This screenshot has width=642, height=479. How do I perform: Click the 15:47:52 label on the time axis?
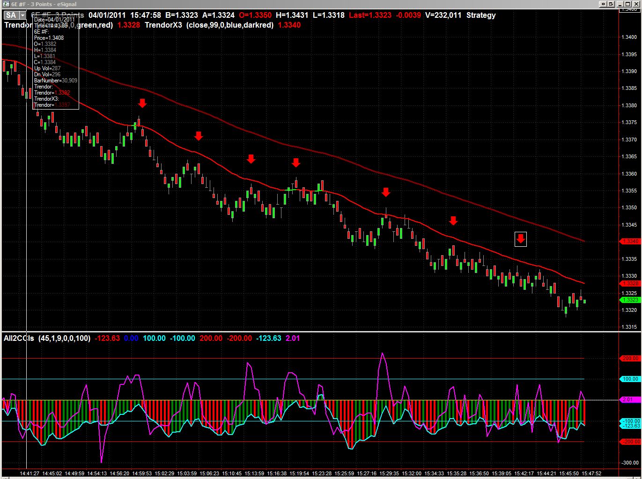(x=592, y=473)
